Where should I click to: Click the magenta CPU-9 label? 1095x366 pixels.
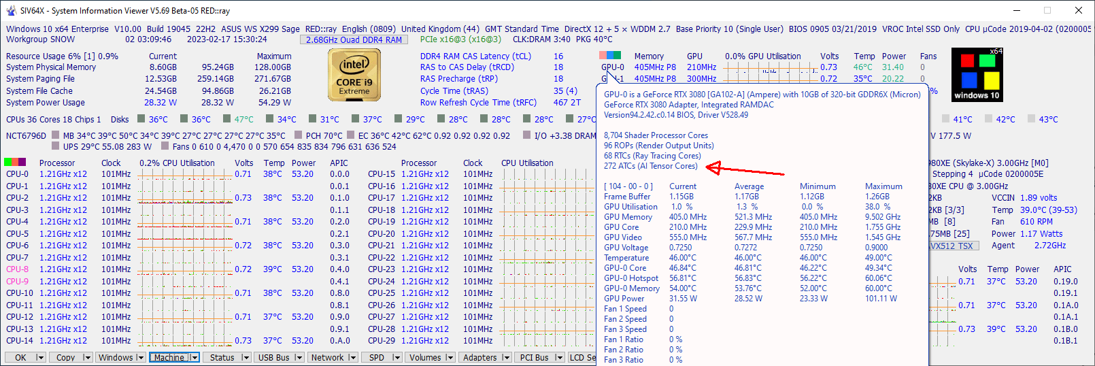[17, 281]
